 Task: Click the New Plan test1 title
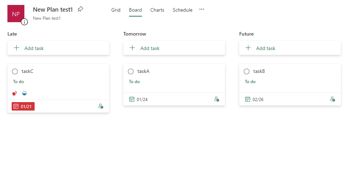(53, 10)
